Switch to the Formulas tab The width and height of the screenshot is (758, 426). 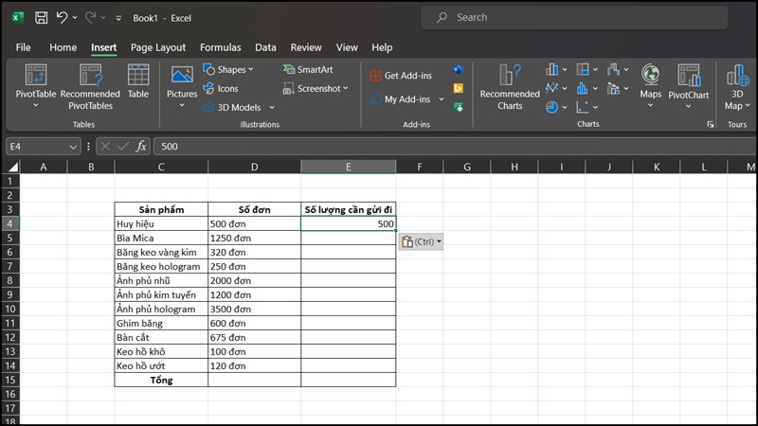click(221, 47)
